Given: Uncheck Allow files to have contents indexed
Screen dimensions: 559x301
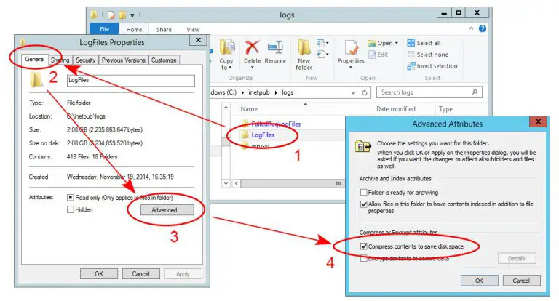Looking at the screenshot, I should [x=364, y=204].
